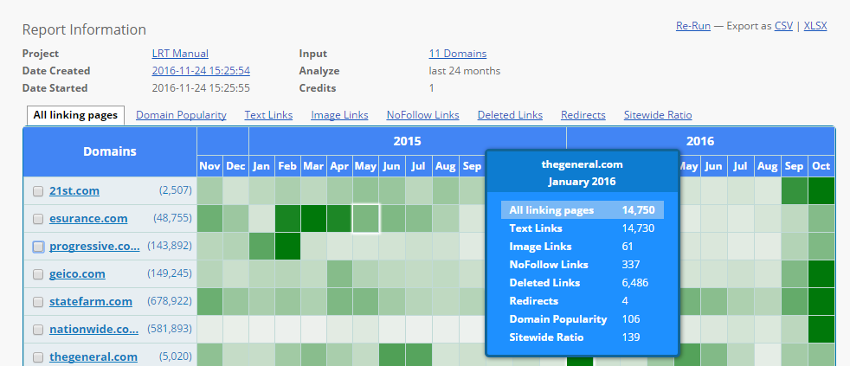Select 21st.com Oct 2016 dark green cell
The height and width of the screenshot is (366, 850).
(x=821, y=191)
